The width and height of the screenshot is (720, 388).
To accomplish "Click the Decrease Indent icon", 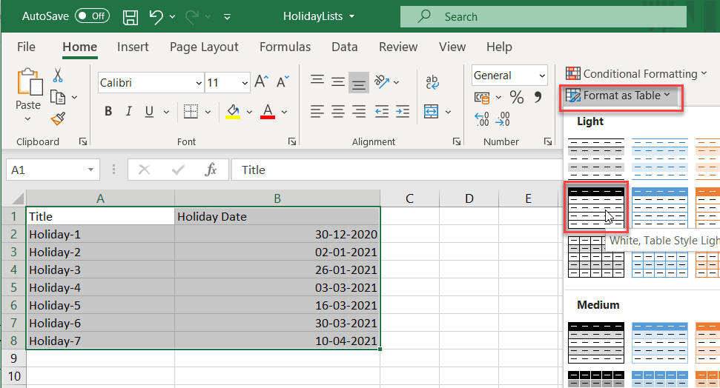I will coord(382,112).
